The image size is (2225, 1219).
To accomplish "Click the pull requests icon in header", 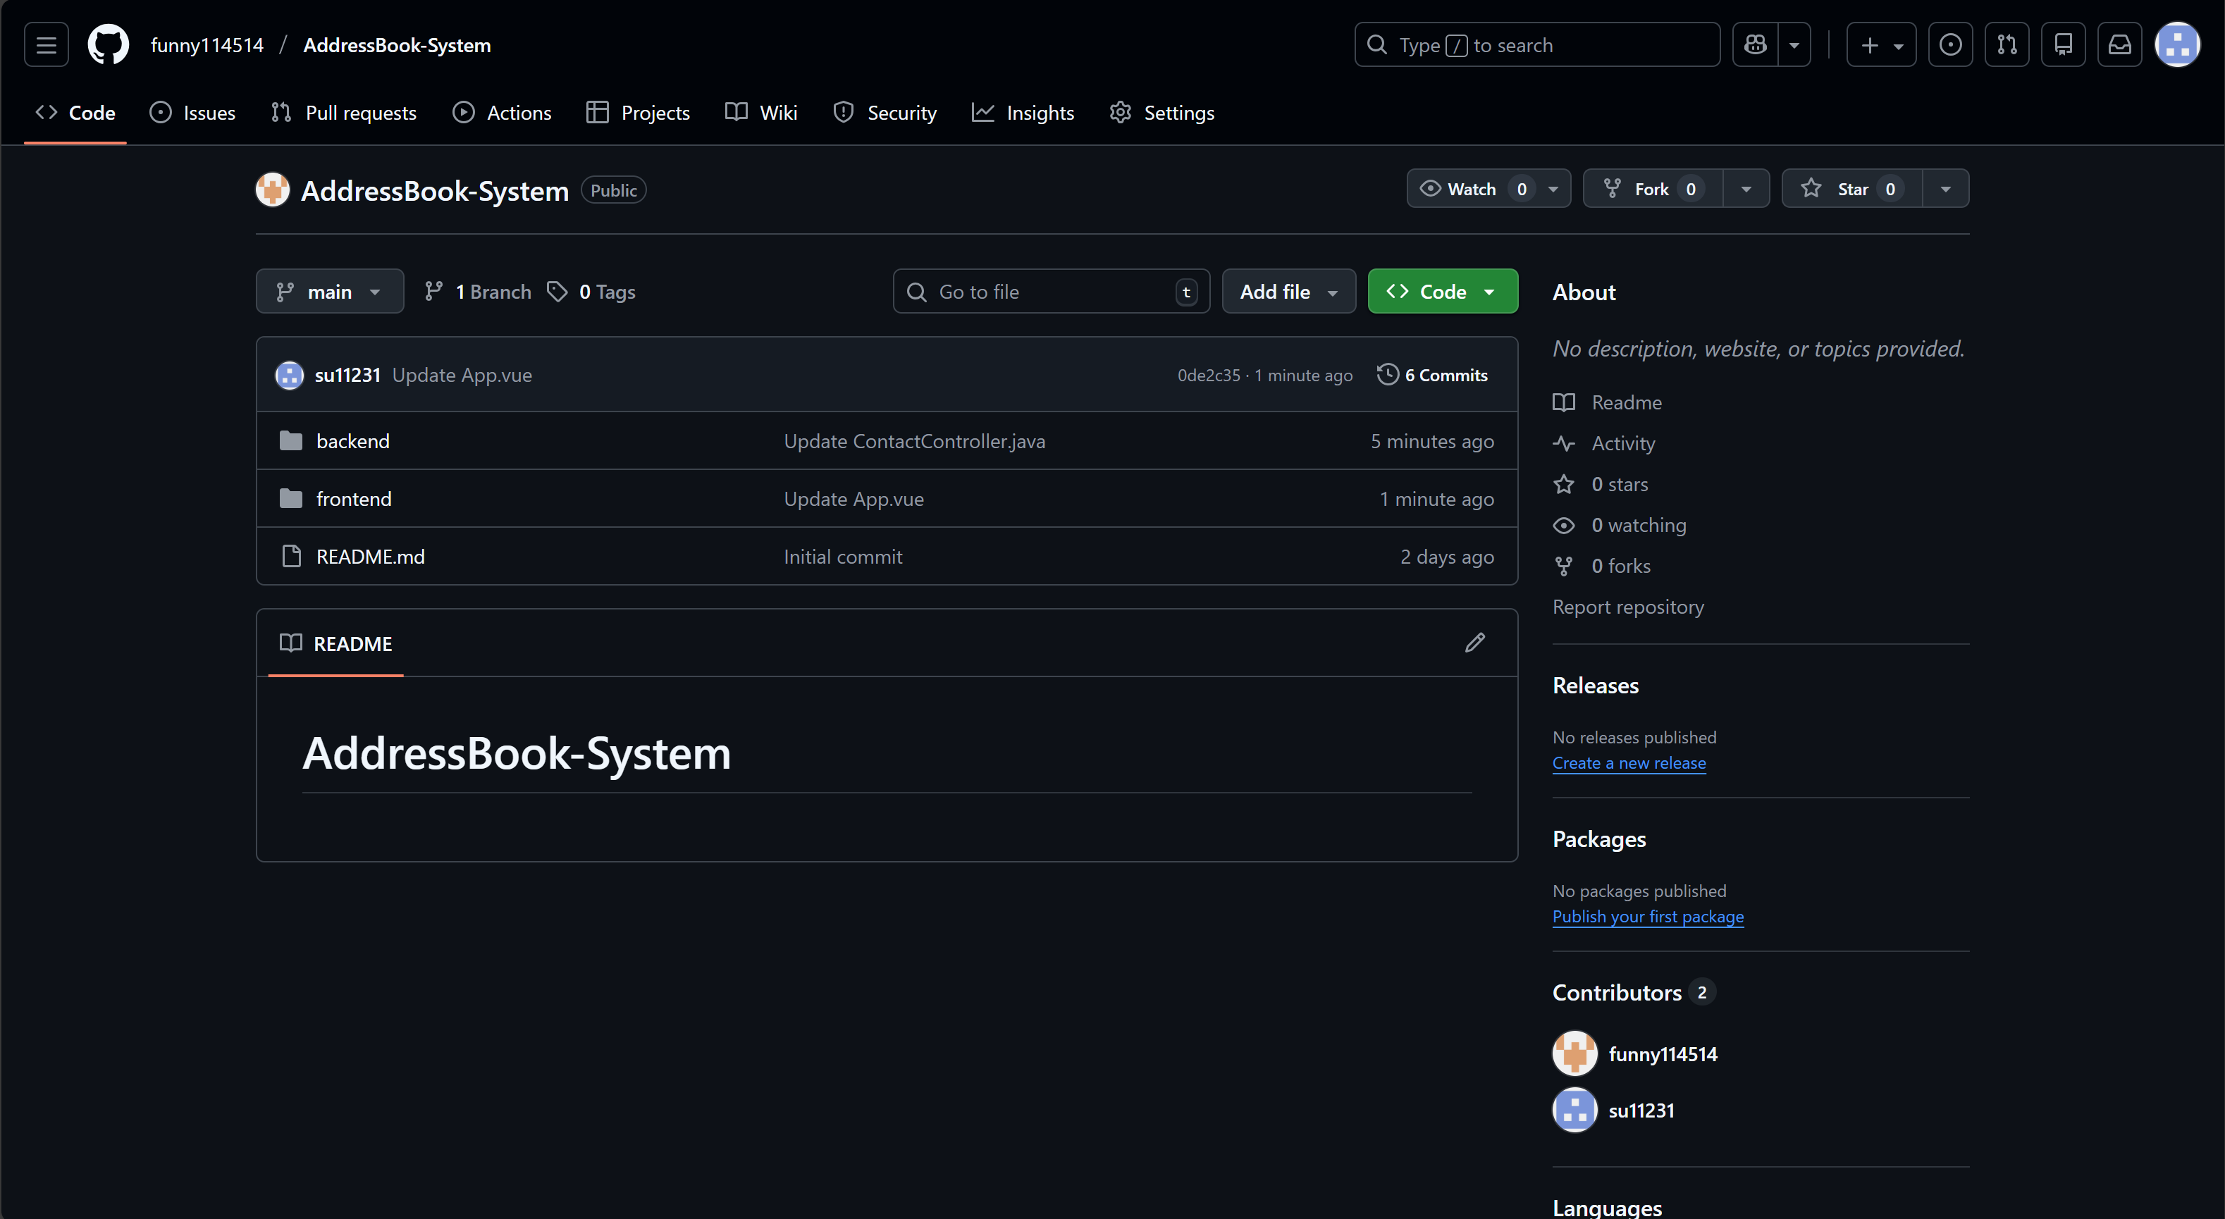I will click(x=2007, y=45).
